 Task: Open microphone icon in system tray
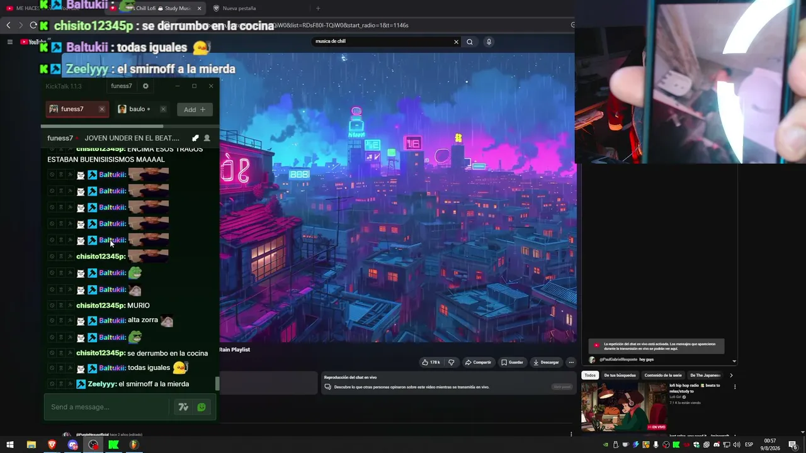click(x=656, y=445)
